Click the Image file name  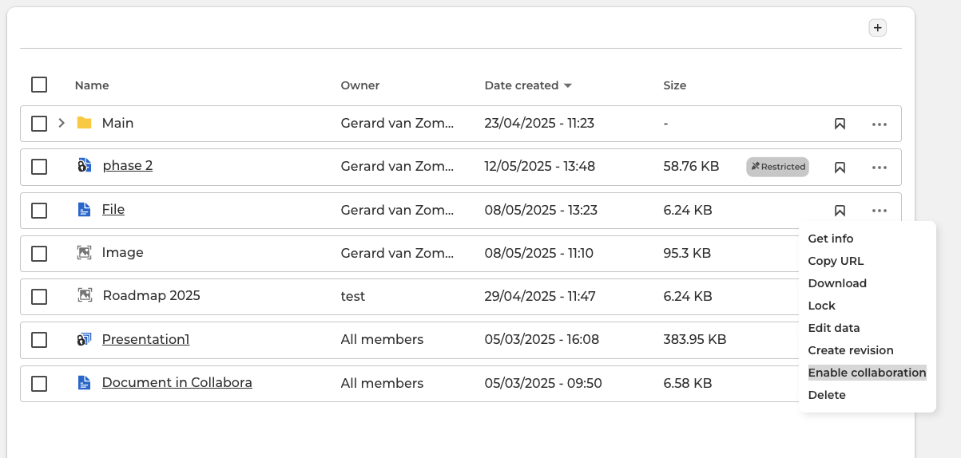[123, 252]
